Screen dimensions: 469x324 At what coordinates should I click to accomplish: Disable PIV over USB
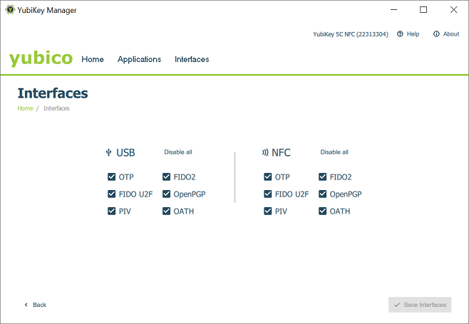tap(111, 211)
